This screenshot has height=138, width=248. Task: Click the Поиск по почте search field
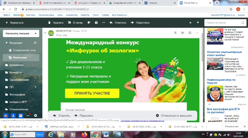pos(224,23)
